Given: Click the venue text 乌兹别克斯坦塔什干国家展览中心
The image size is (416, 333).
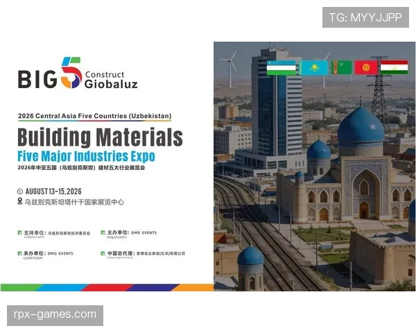Looking at the screenshot, I should (x=74, y=202).
